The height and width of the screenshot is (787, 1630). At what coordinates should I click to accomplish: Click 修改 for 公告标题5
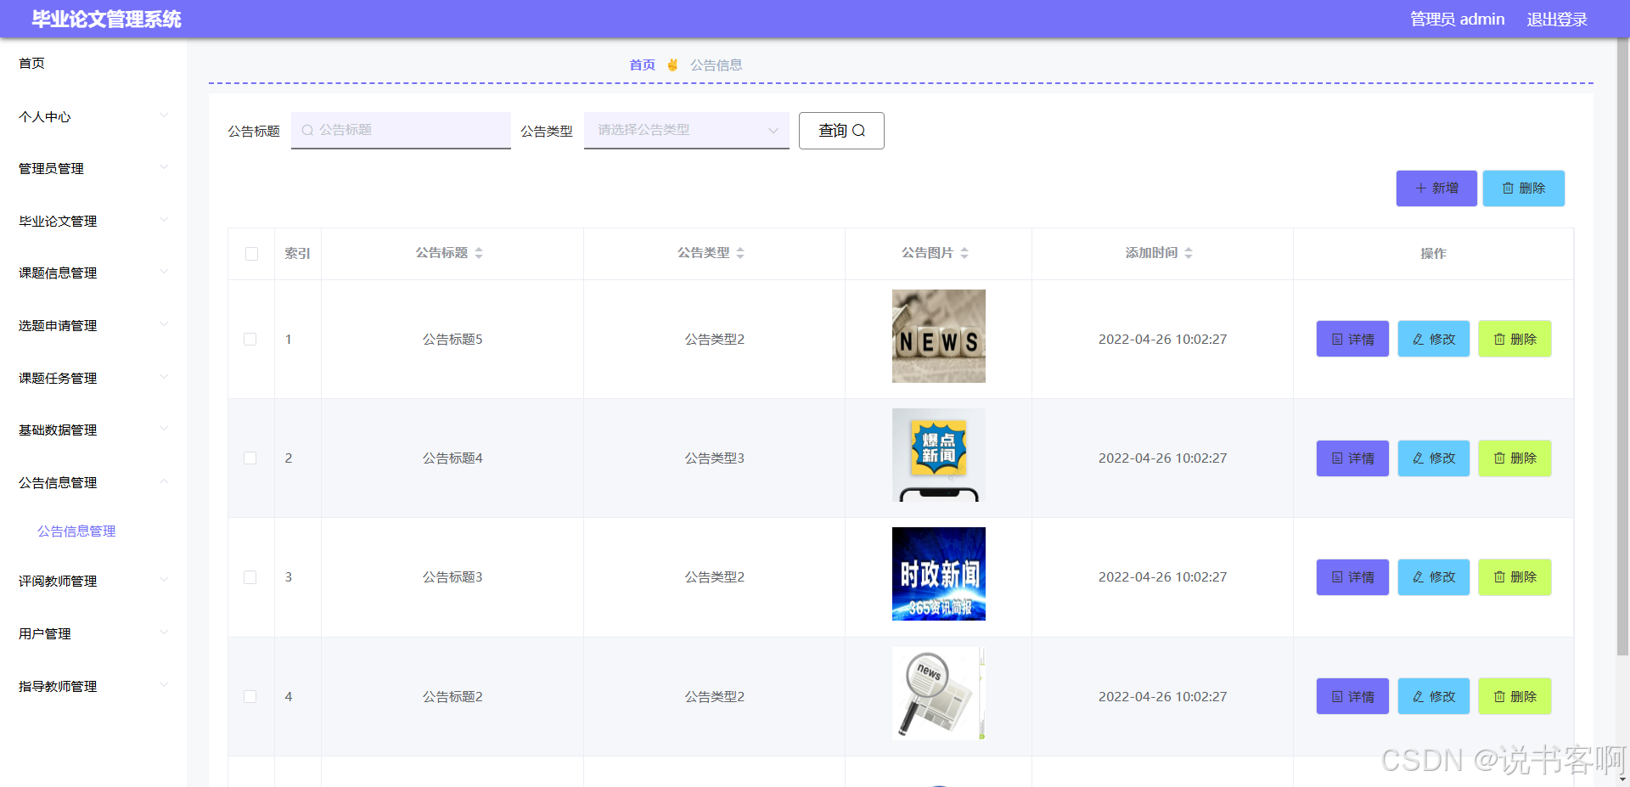[x=1434, y=339]
